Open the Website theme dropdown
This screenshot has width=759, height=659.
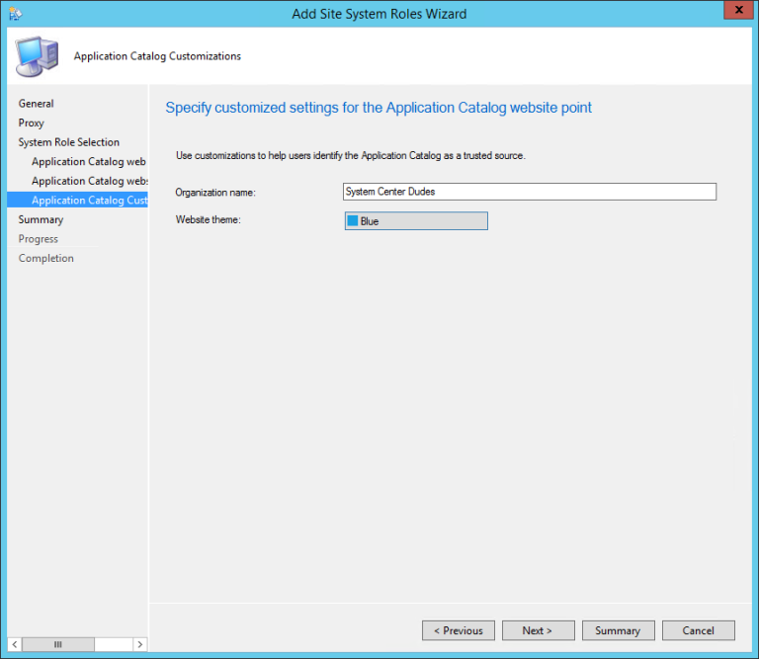415,221
